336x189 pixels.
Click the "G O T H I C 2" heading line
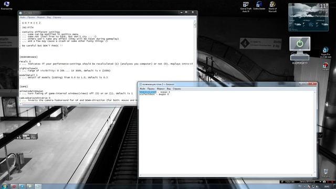pos(31,23)
